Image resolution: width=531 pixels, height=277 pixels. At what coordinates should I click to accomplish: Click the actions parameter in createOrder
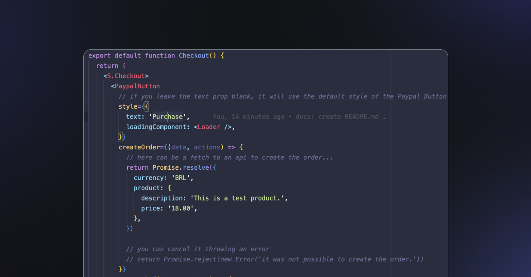coord(207,147)
